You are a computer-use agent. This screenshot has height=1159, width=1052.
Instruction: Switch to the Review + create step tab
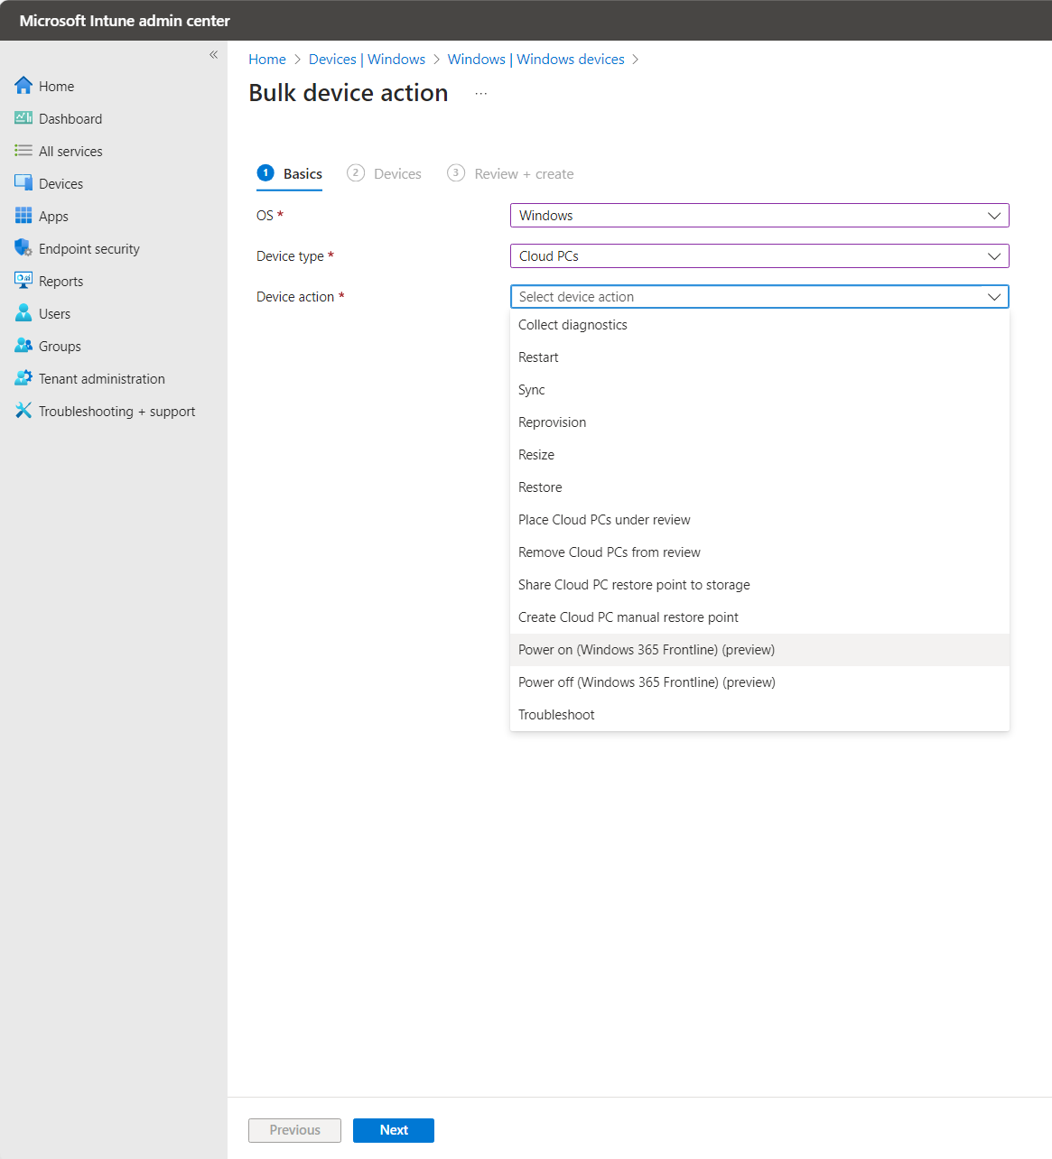pyautogui.click(x=511, y=173)
